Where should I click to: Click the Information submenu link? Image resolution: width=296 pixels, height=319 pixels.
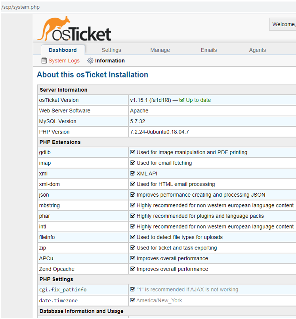110,61
